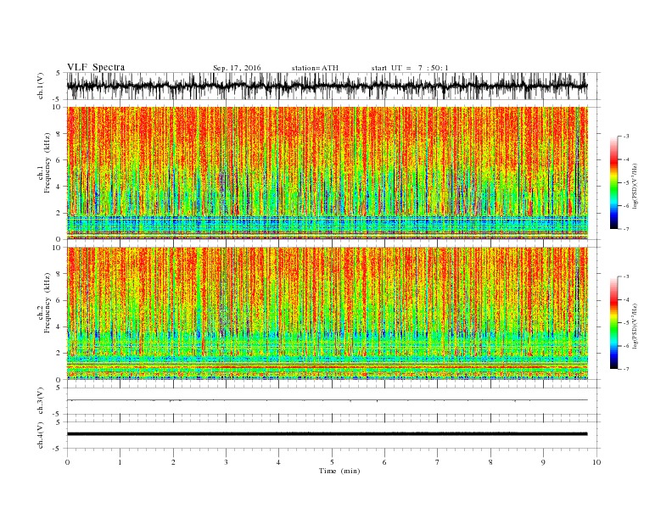Click the time axis tick label "9"
Screen dimensions: 672x519
(543, 462)
